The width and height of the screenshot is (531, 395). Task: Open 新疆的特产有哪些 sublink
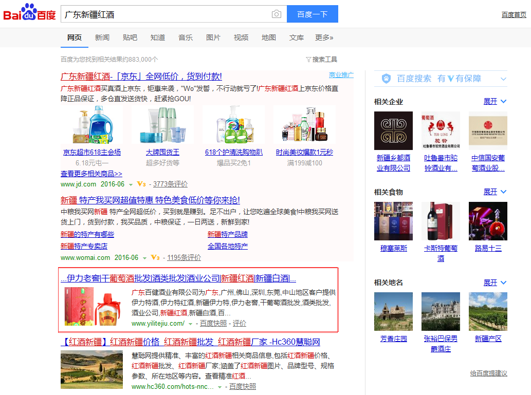coord(87,234)
